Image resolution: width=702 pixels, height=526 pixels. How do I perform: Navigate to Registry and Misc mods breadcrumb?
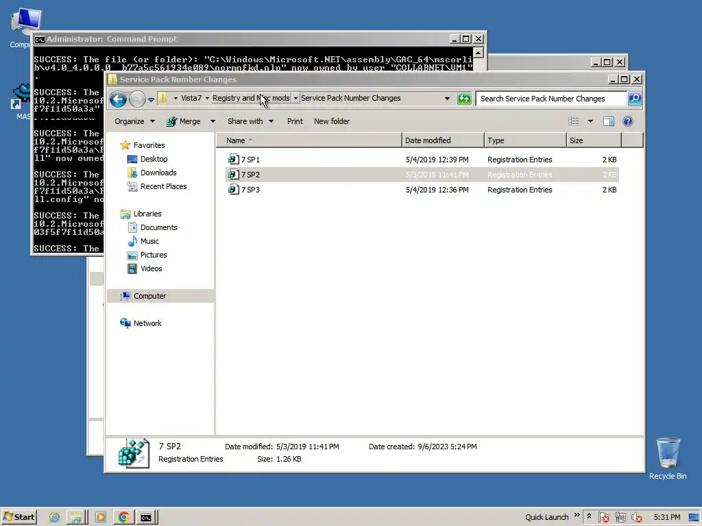point(251,98)
